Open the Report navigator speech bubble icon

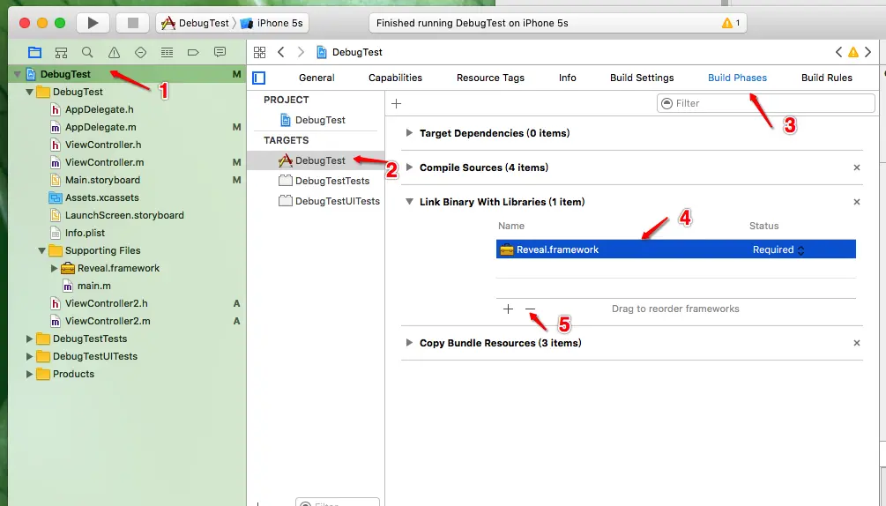(220, 53)
